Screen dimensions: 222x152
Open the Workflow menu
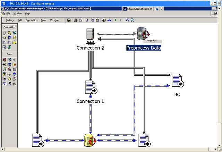[54, 20]
